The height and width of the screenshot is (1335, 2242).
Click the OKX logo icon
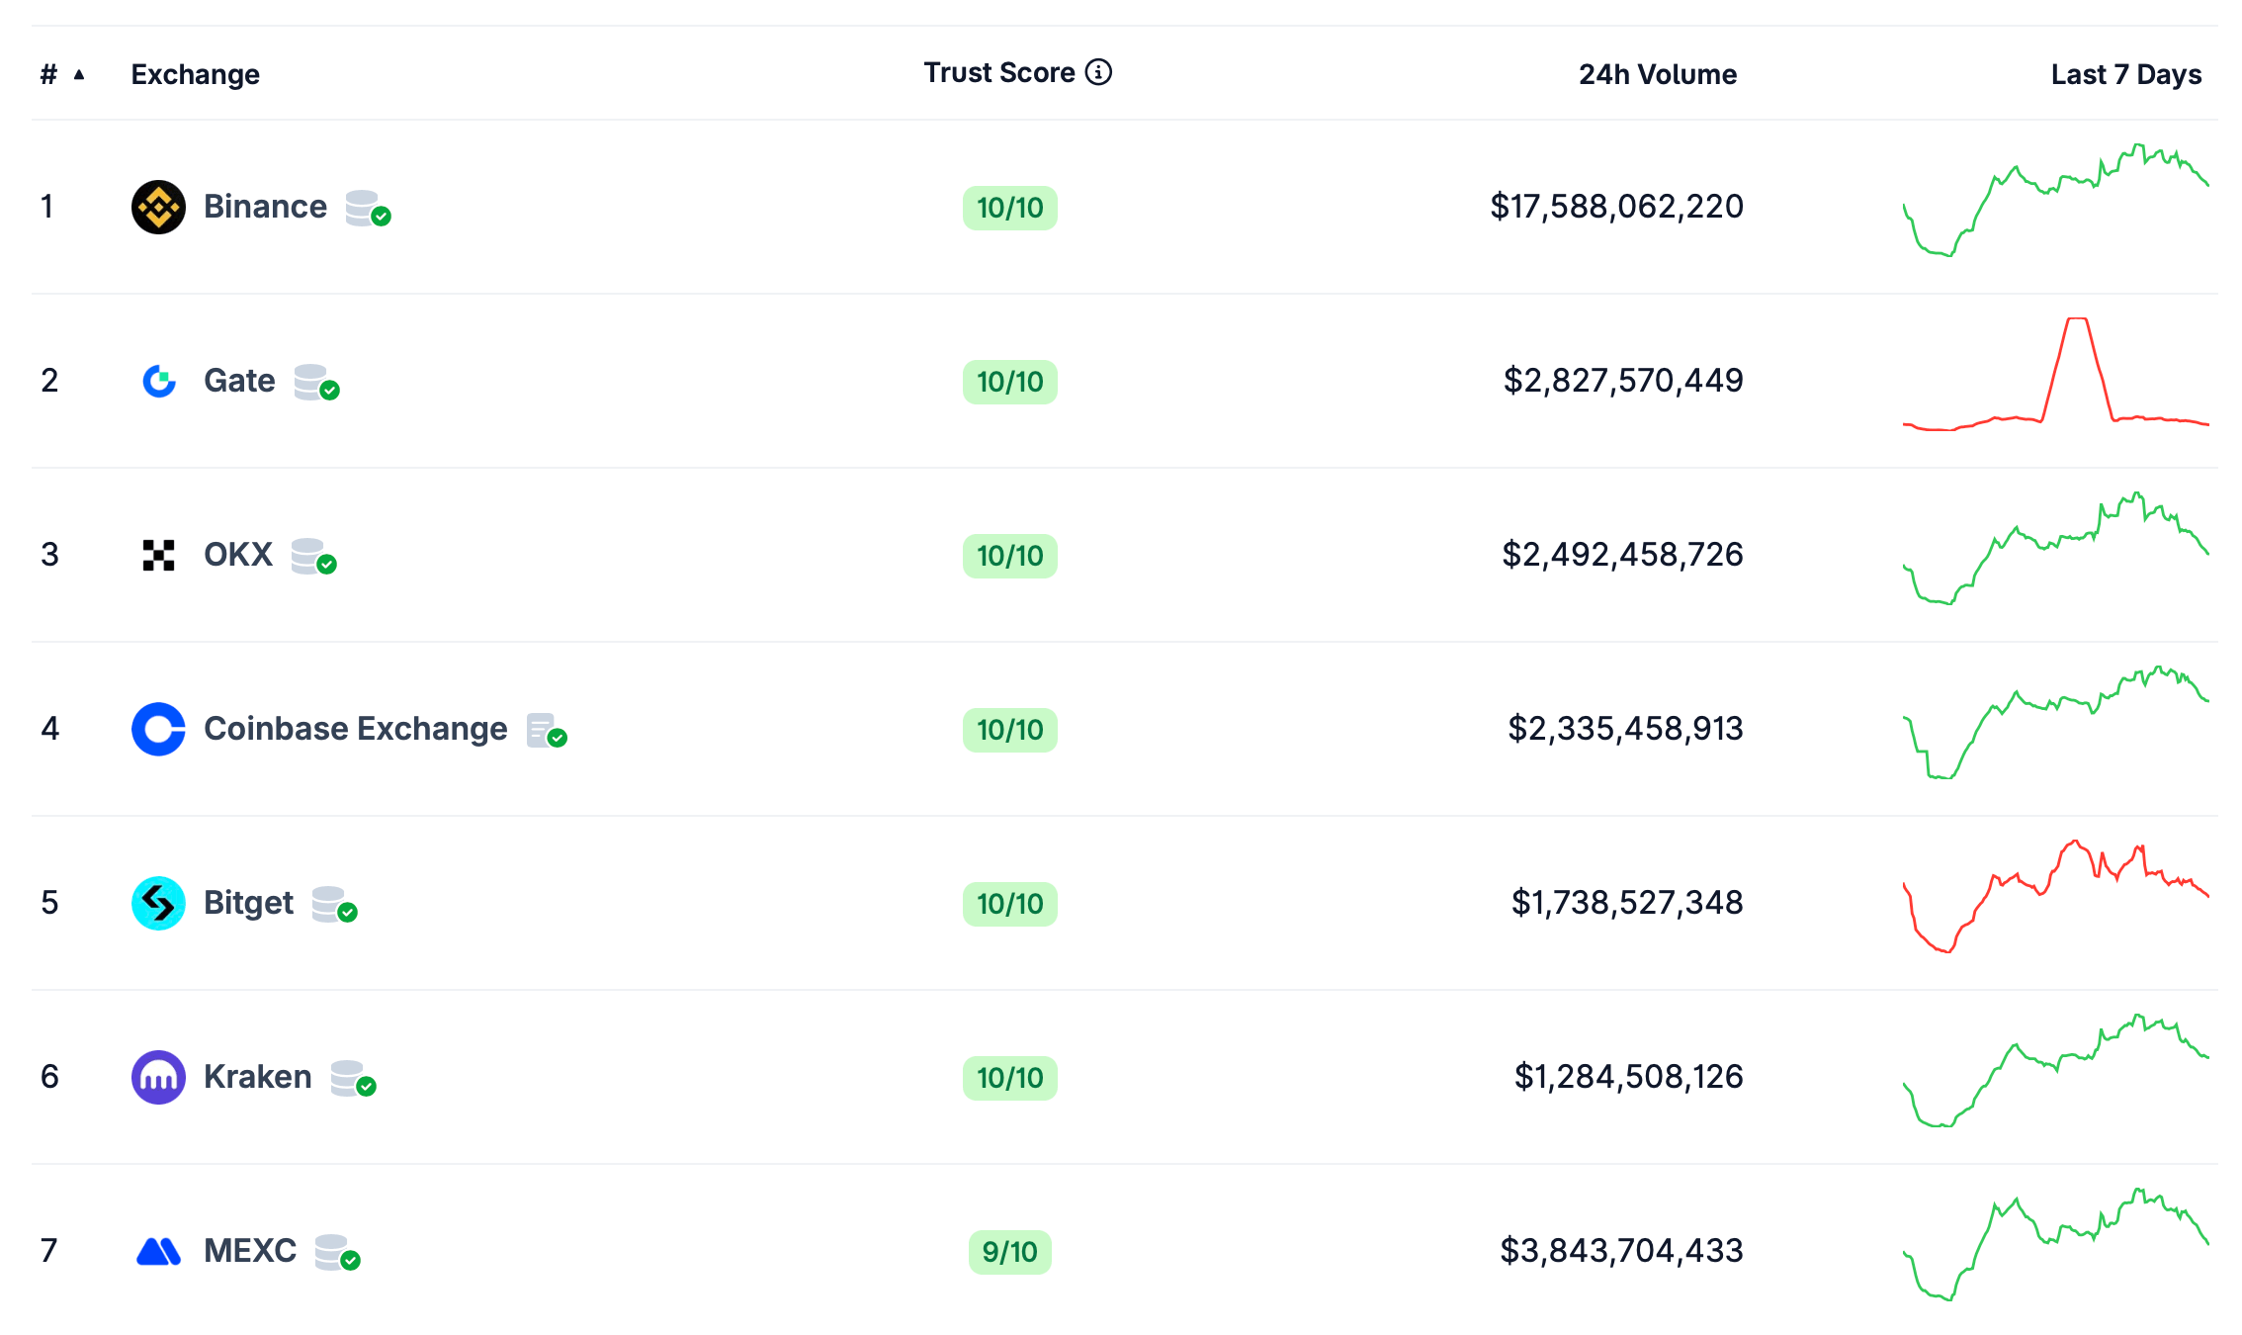coord(158,555)
